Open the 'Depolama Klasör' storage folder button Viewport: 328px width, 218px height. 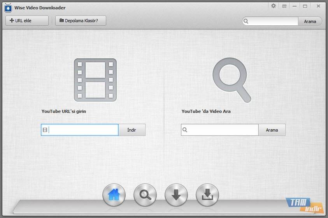coord(81,21)
